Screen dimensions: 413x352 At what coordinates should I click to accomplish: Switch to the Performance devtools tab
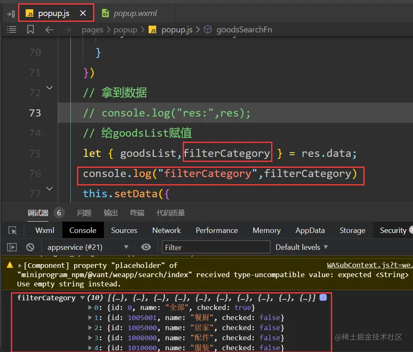[x=217, y=230]
